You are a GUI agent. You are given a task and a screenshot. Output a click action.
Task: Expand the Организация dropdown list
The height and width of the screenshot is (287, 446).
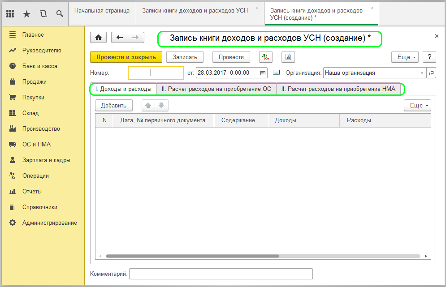pos(422,73)
